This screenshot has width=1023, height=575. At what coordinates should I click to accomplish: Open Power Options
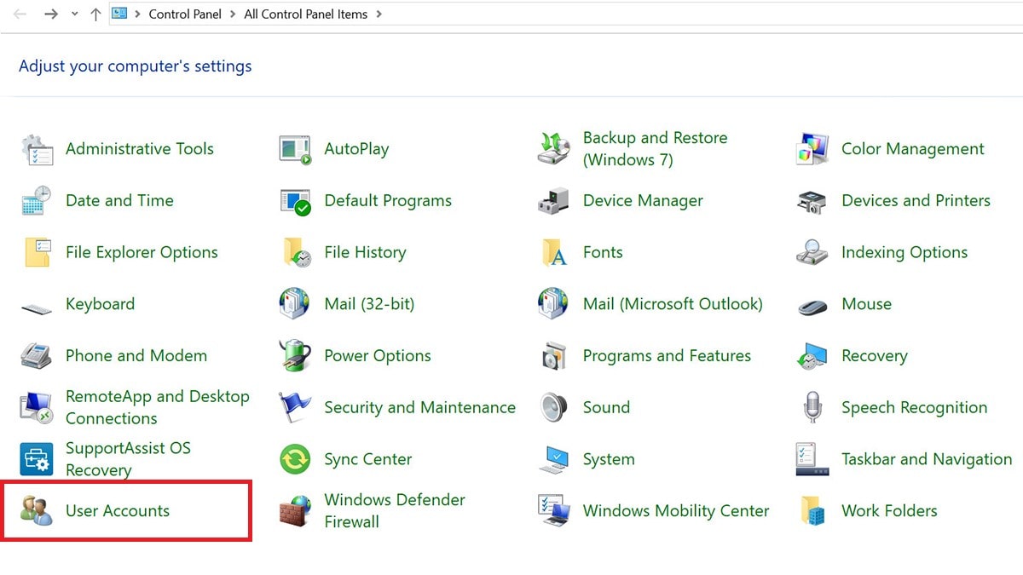(x=378, y=355)
